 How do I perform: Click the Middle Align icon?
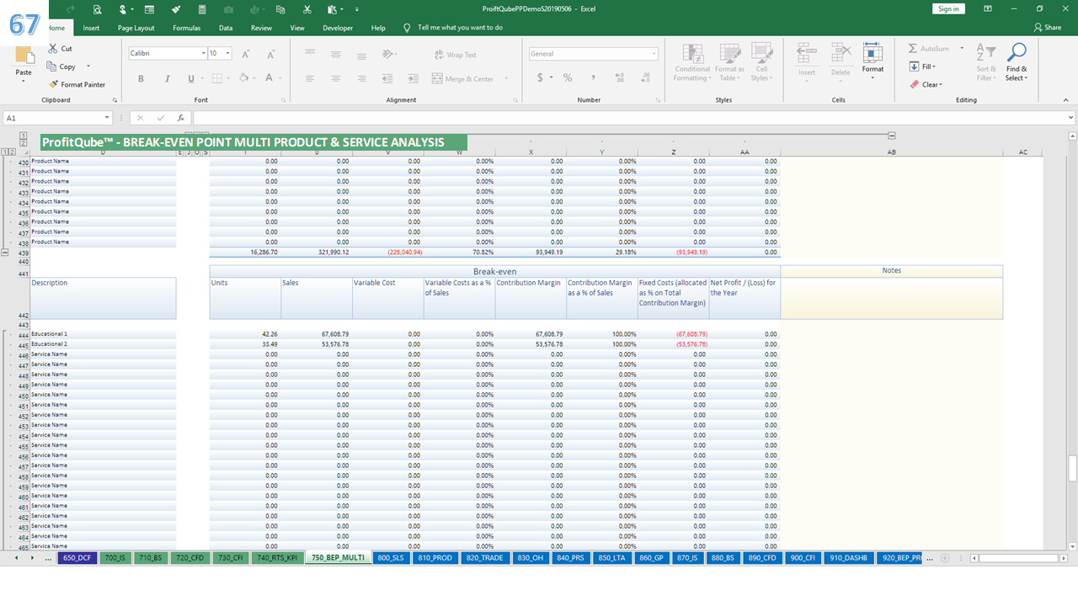pyautogui.click(x=336, y=54)
